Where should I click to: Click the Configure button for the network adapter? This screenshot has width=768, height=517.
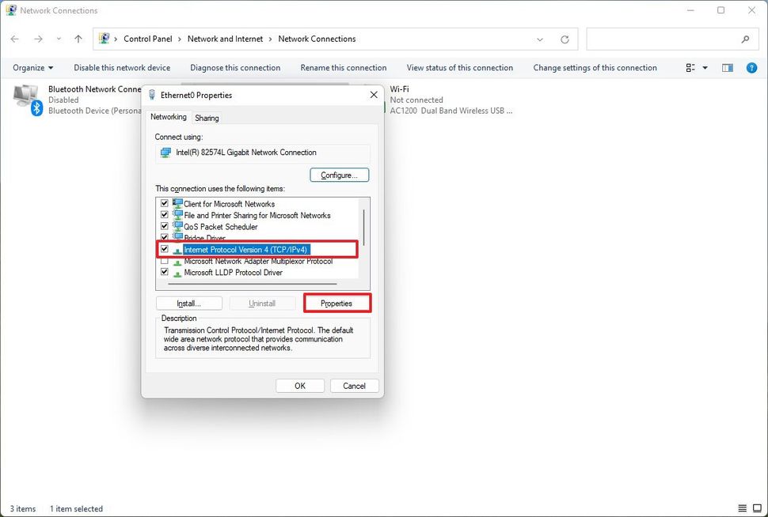(339, 175)
